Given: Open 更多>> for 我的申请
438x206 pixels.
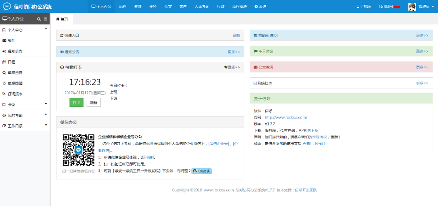Looking at the screenshot, I should [x=422, y=35].
